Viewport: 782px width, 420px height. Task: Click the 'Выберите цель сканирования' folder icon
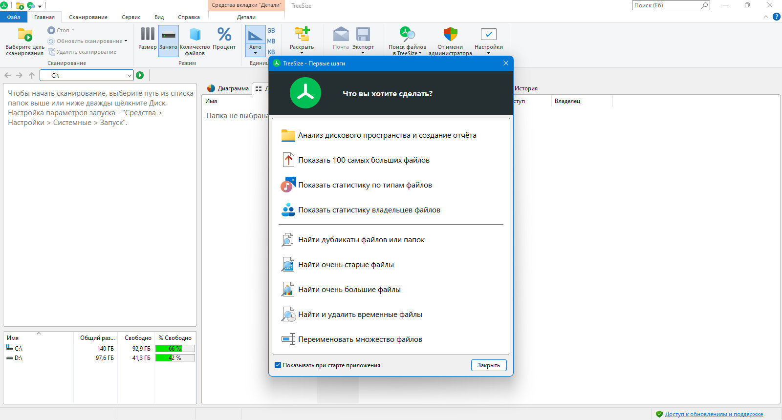click(24, 35)
